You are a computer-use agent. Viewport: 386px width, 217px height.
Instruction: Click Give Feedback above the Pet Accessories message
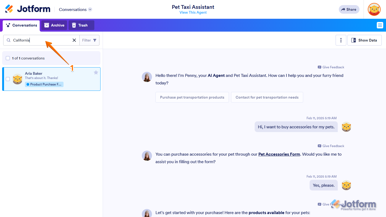[331, 146]
